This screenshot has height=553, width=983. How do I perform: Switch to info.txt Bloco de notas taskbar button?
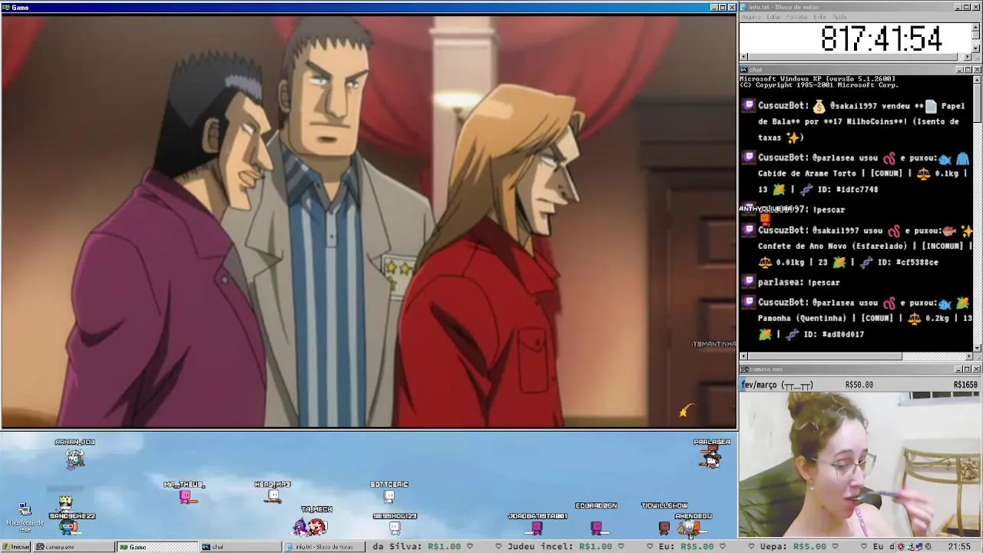[323, 547]
